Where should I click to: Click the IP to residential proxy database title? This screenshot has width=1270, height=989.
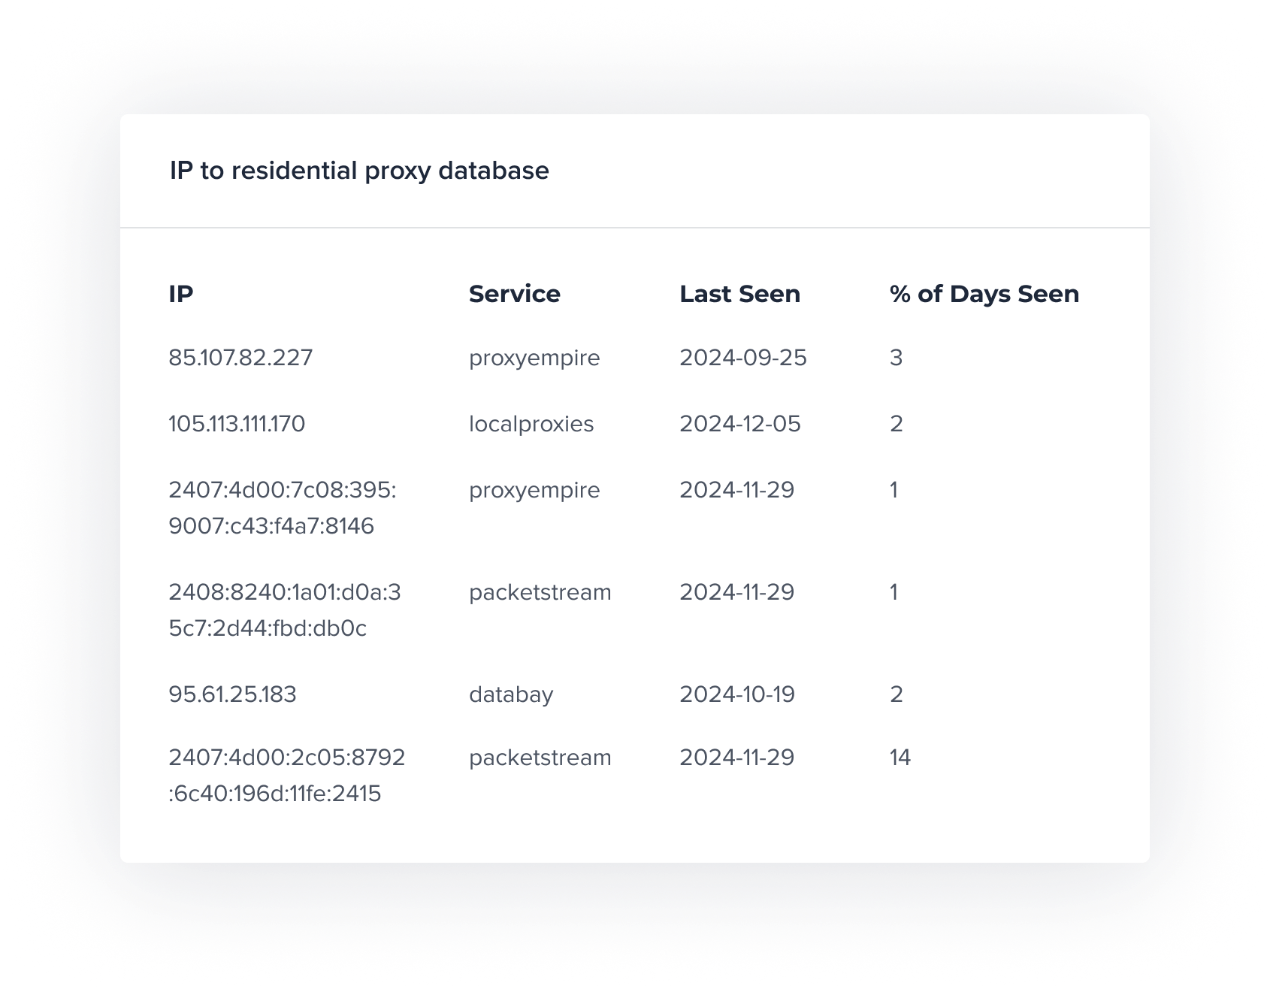click(x=359, y=171)
